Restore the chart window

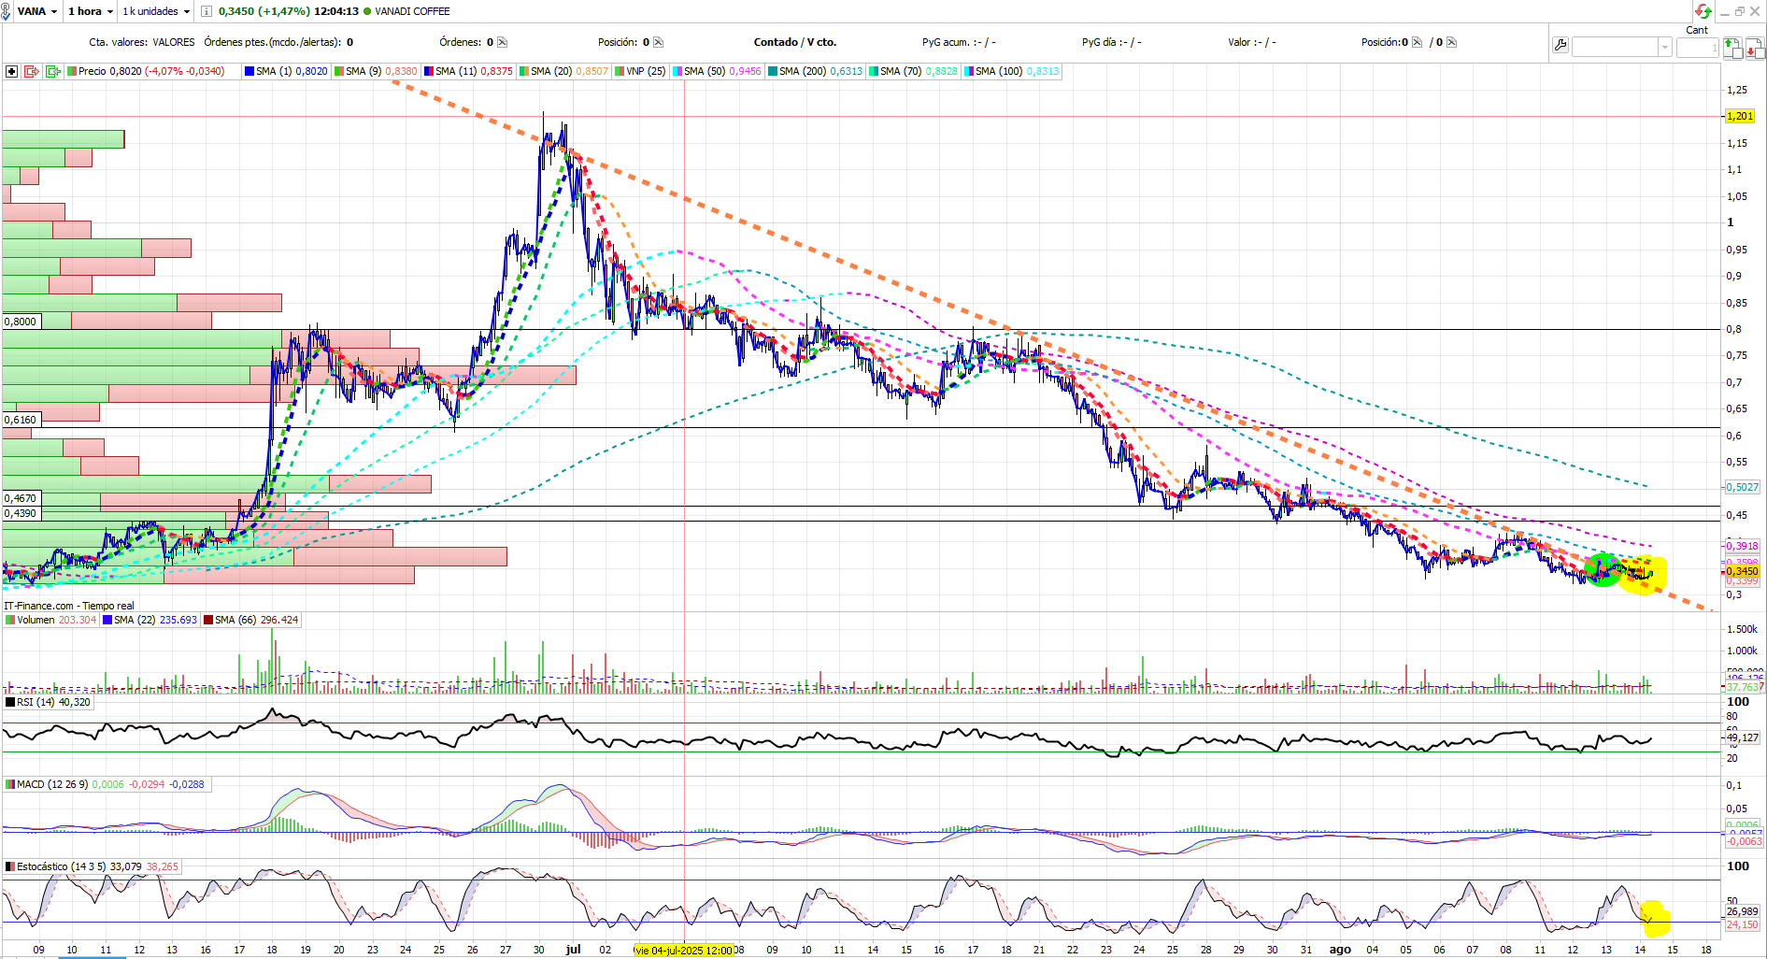[x=1740, y=11]
